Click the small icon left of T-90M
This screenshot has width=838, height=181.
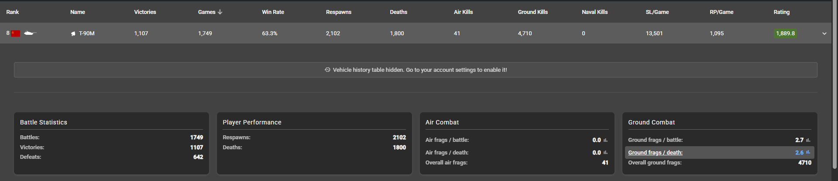point(73,34)
